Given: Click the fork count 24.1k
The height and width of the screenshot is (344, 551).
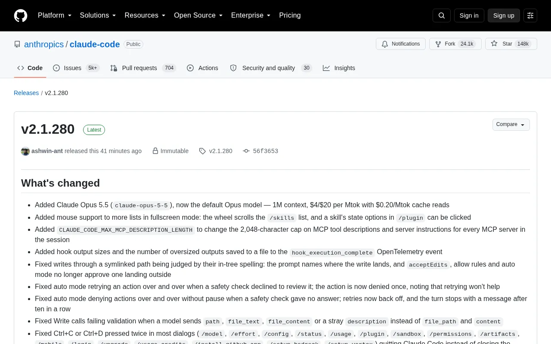Looking at the screenshot, I should (x=467, y=44).
